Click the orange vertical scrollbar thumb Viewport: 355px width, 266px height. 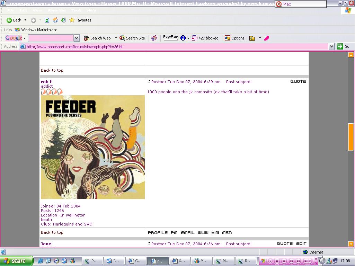351,137
